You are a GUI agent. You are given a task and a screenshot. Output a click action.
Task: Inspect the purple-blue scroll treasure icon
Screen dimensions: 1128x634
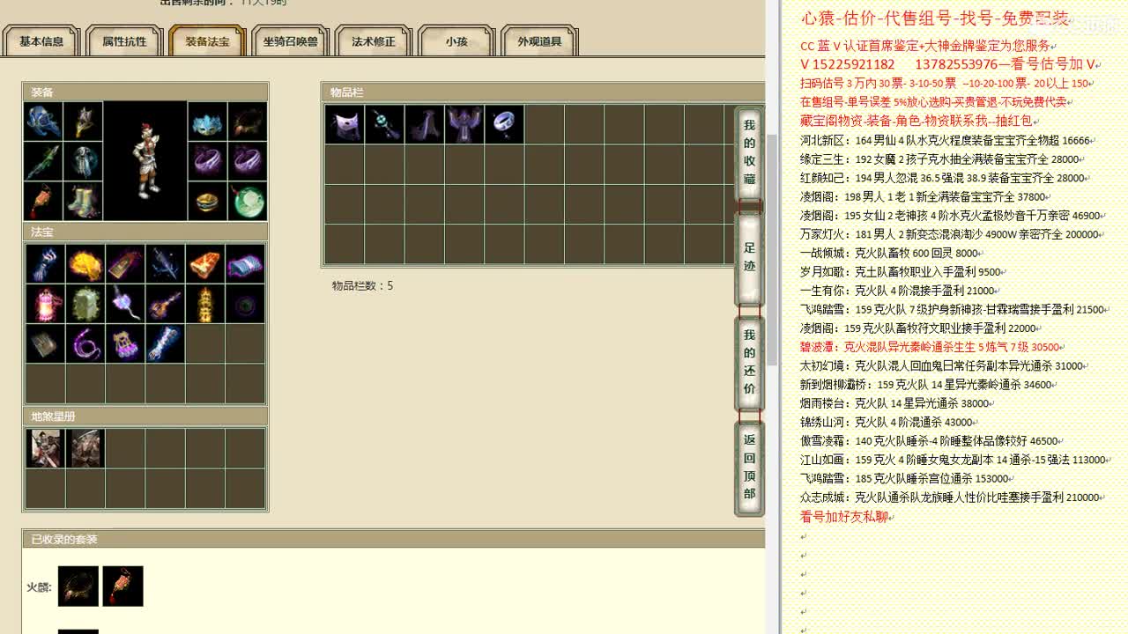point(245,263)
